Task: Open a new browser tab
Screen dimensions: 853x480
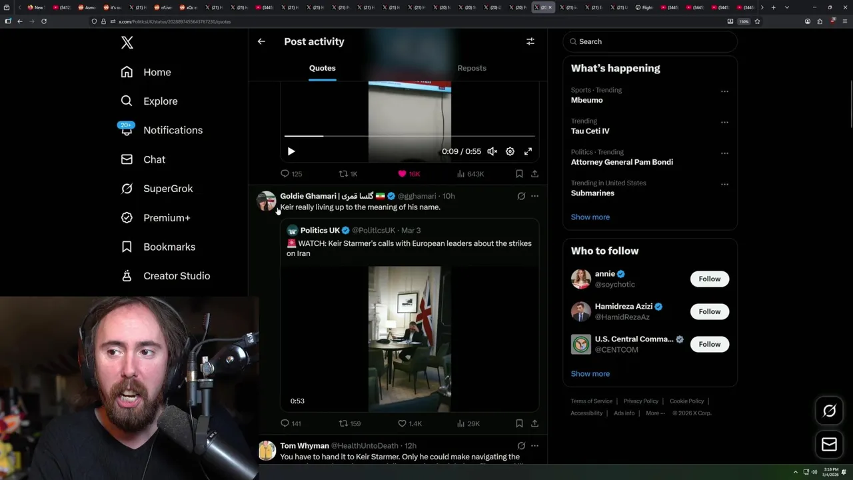Action: 773,7
